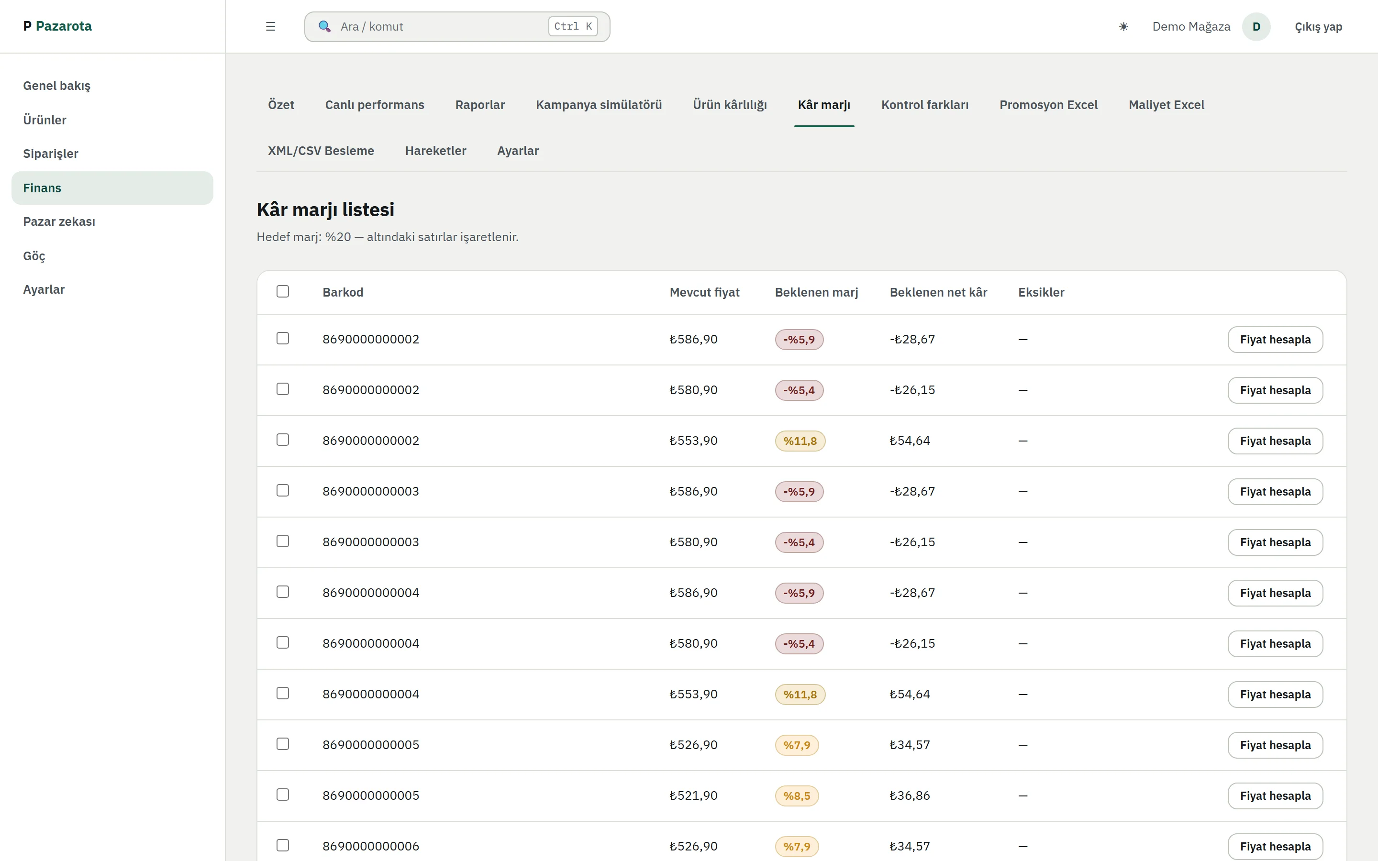Open the Kontrol farkları tab
The height and width of the screenshot is (861, 1378).
point(925,105)
